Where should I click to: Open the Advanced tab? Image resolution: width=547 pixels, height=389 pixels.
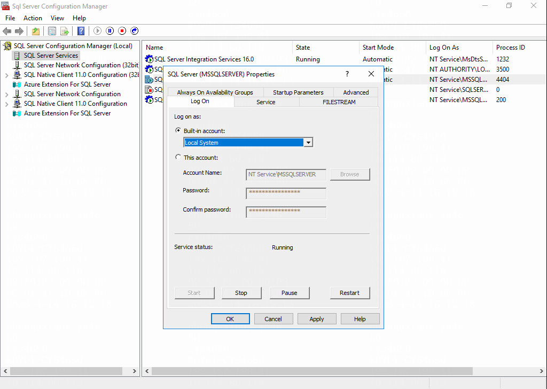(356, 92)
